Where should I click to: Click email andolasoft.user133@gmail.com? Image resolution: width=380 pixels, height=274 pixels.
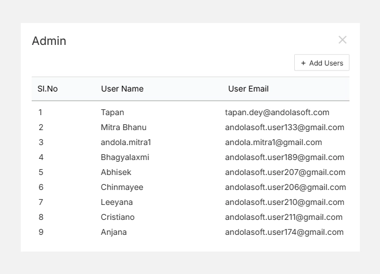click(x=284, y=127)
